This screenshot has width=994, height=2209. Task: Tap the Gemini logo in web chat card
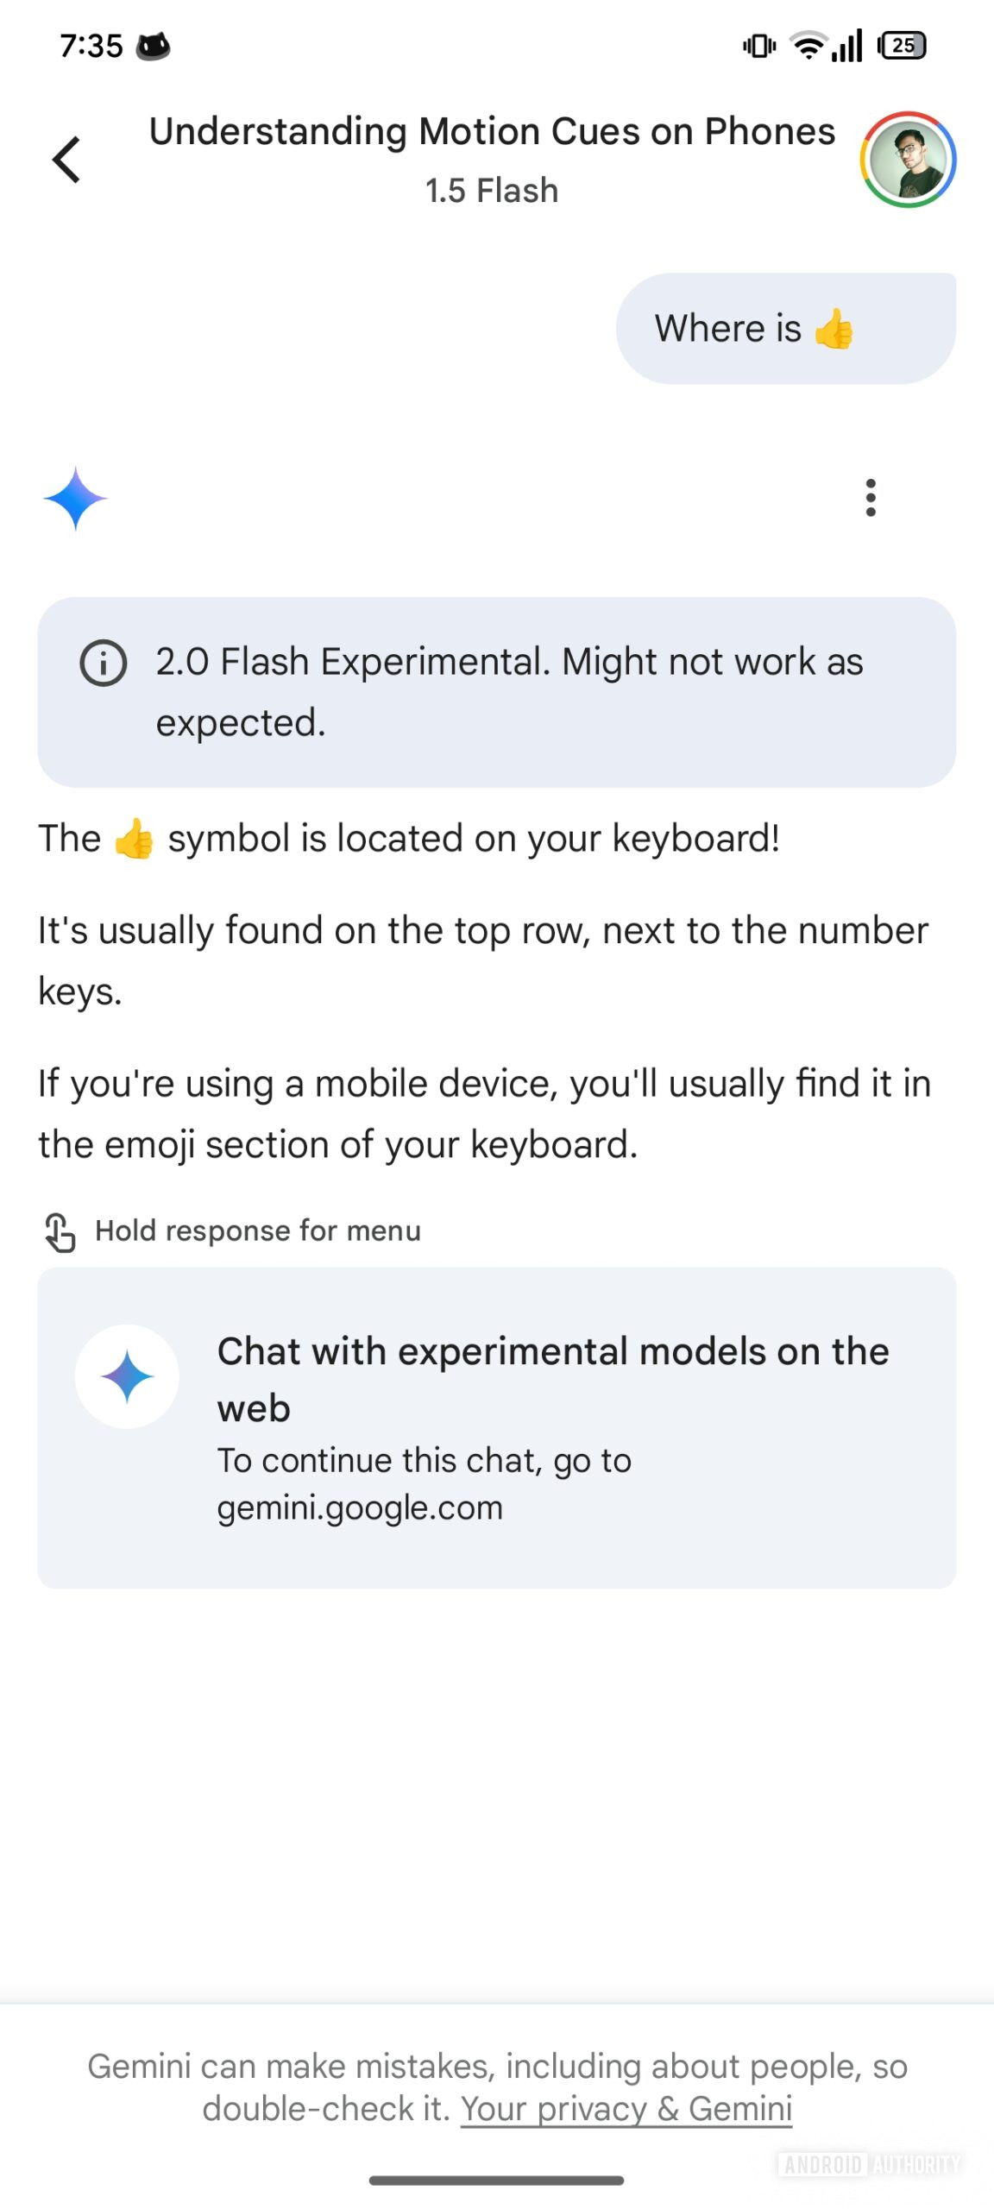(x=128, y=1376)
